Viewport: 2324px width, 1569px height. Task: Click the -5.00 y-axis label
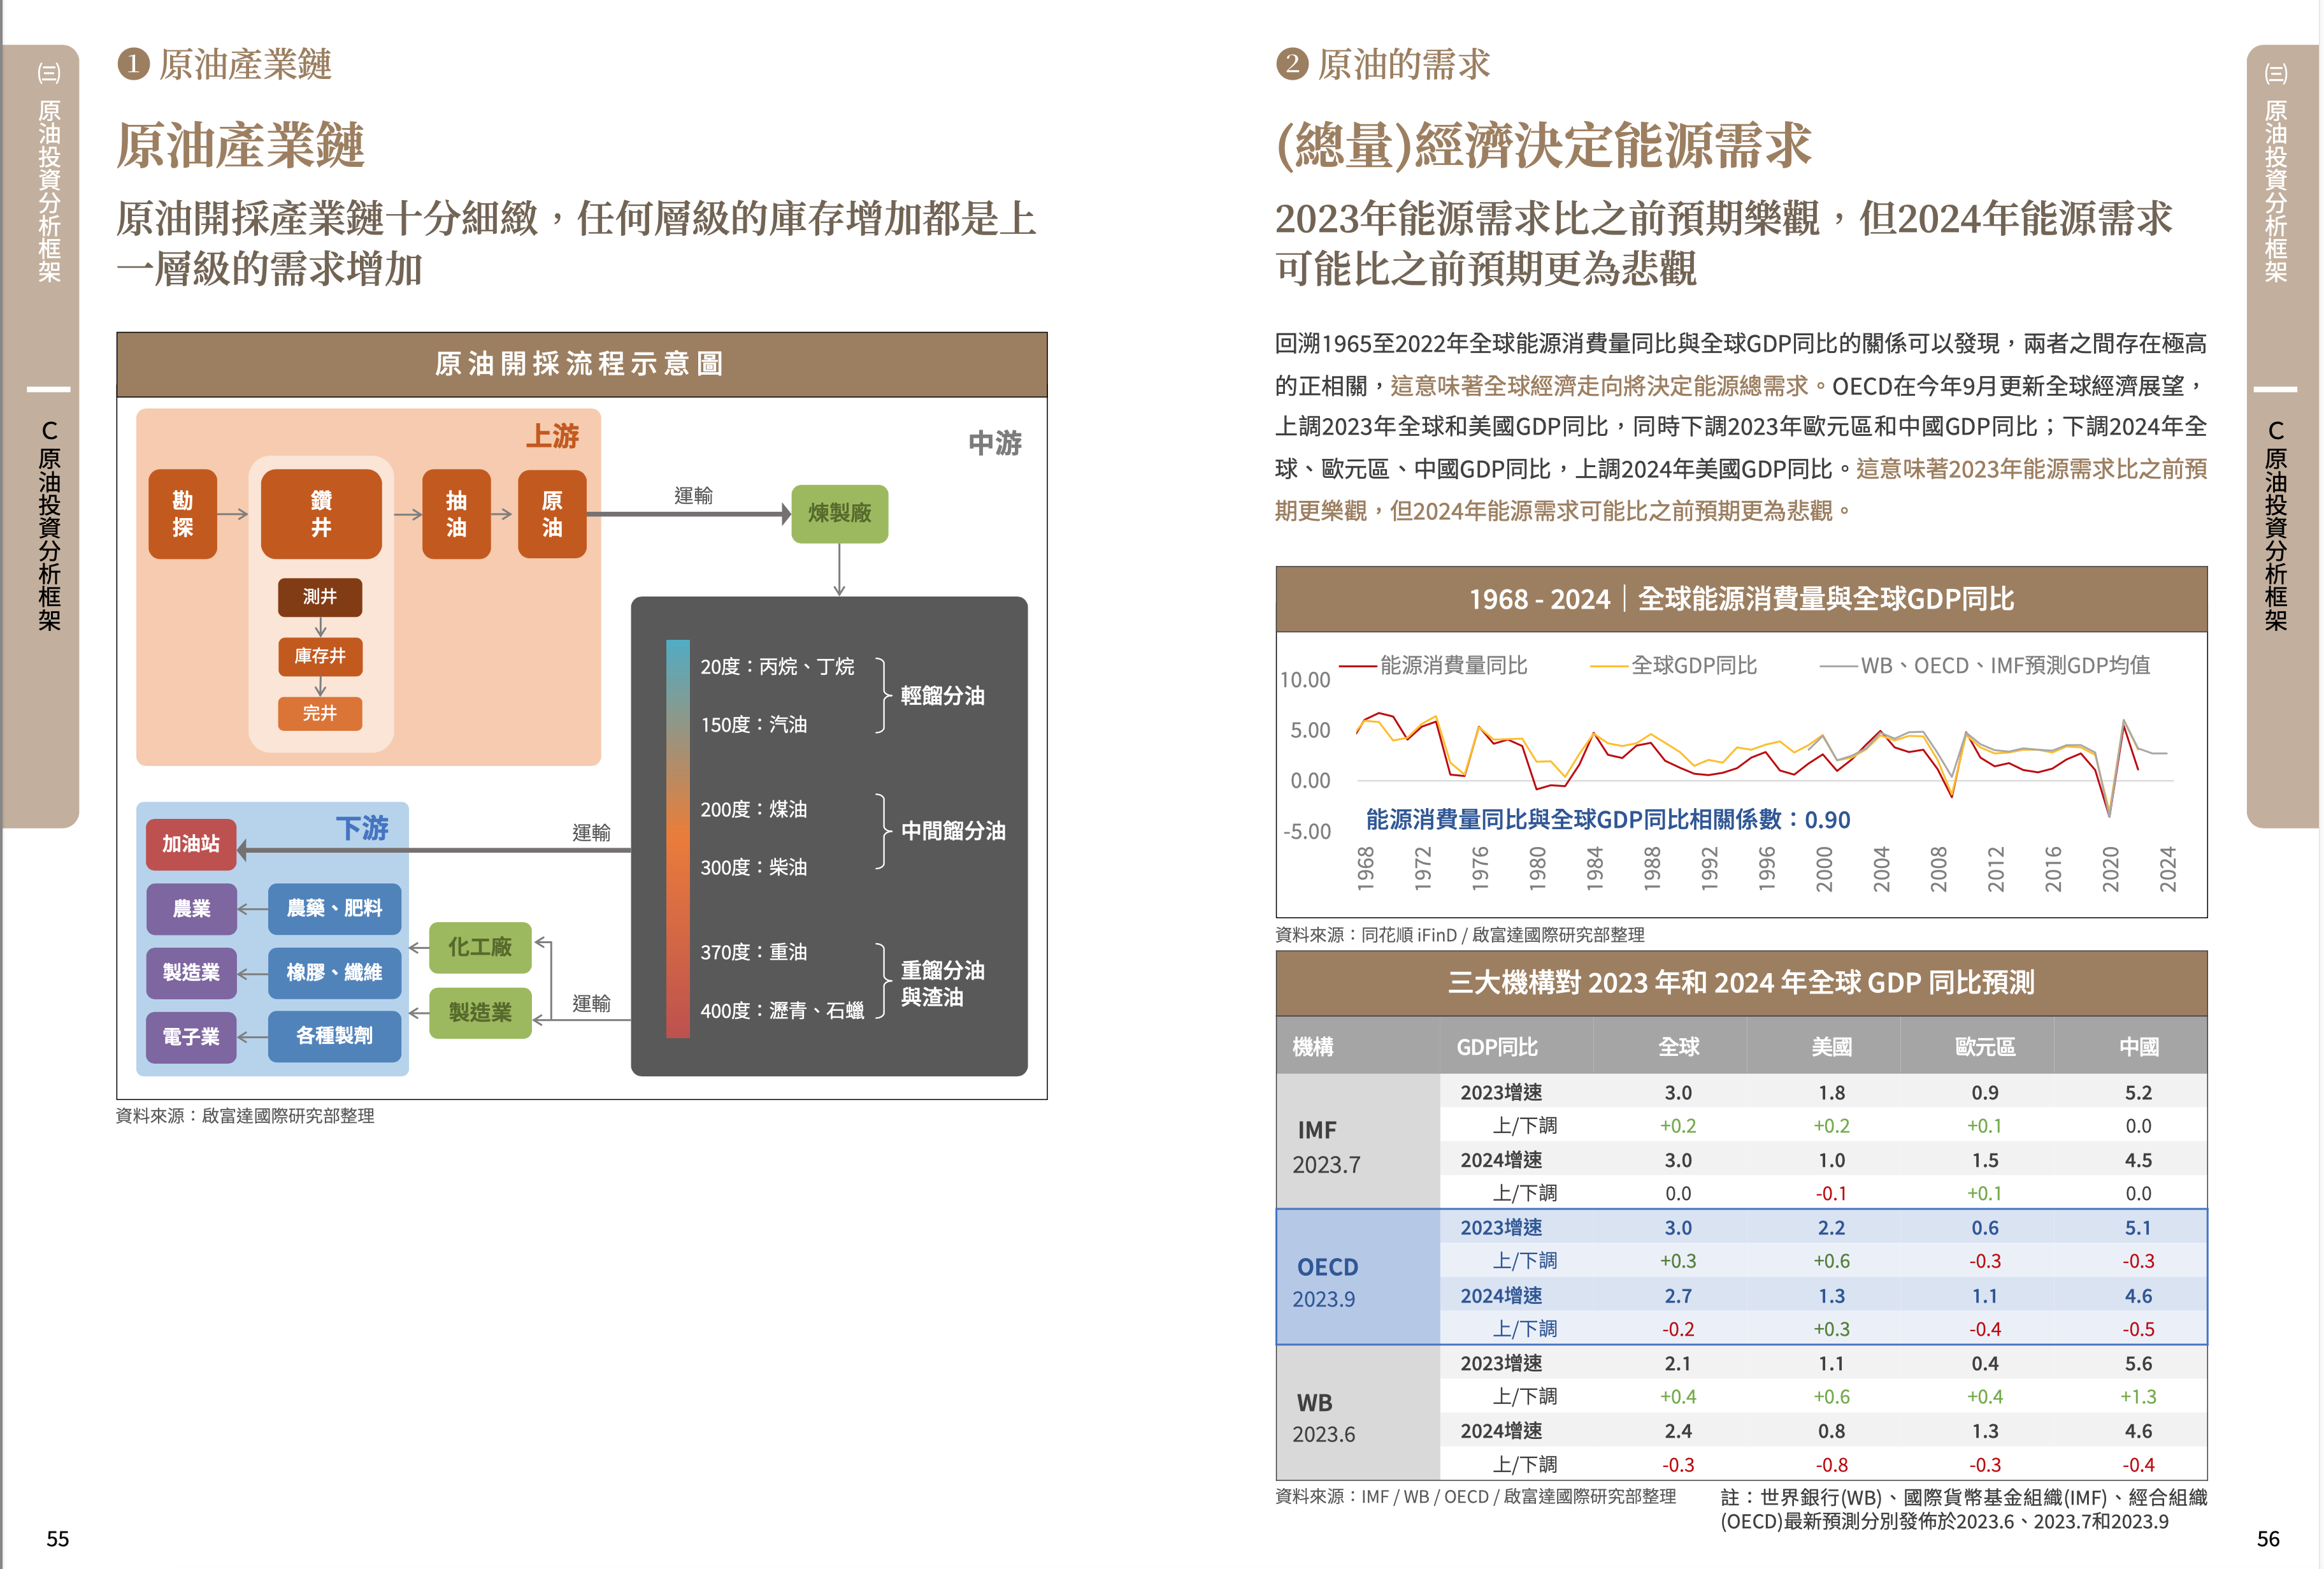(1307, 832)
